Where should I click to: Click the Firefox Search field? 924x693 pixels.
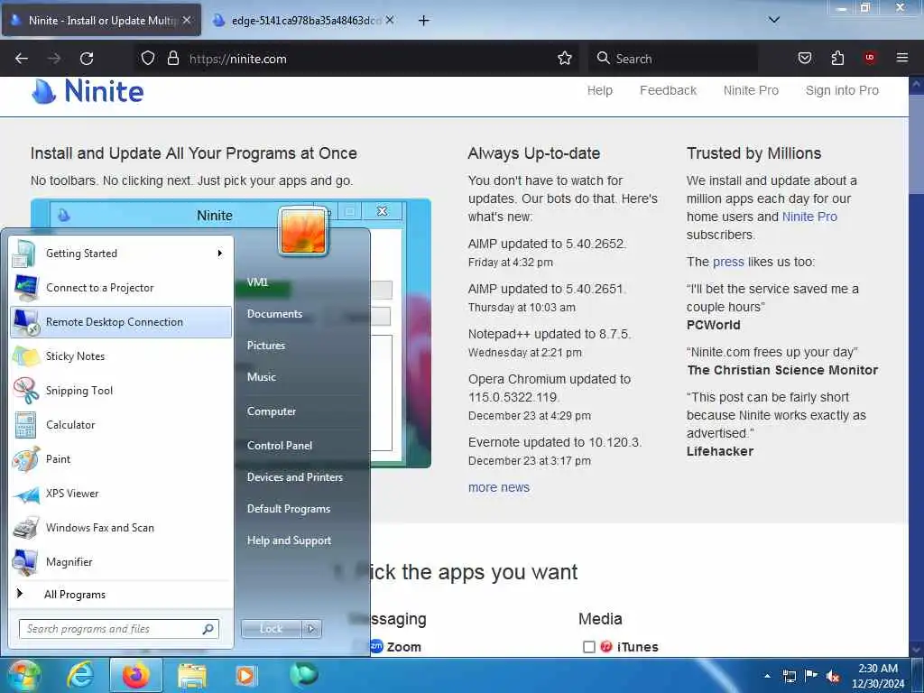pos(673,59)
